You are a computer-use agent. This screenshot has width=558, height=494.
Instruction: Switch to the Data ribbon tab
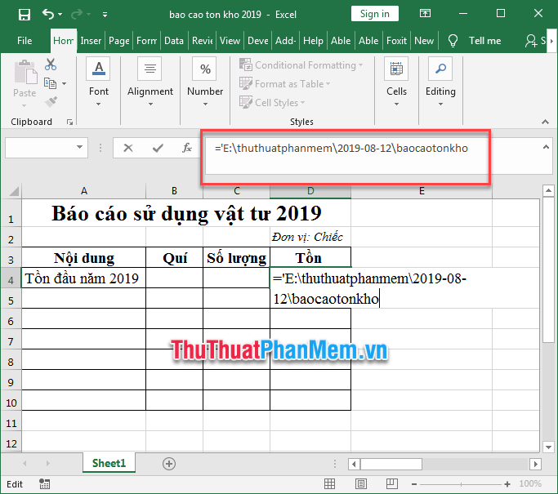pyautogui.click(x=173, y=41)
